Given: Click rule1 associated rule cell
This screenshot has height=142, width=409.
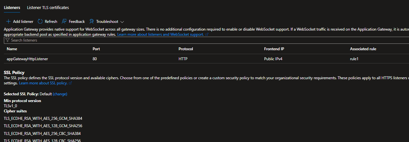Looking at the screenshot, I should tap(354, 59).
